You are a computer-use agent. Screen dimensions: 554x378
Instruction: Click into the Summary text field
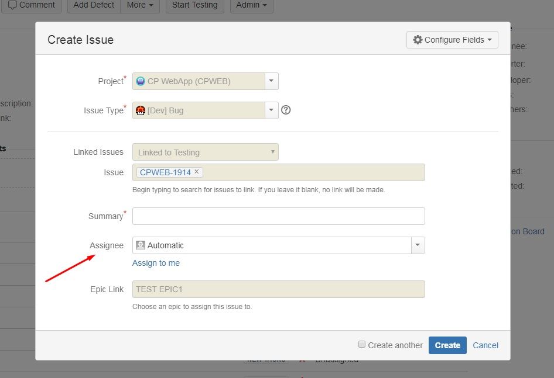[278, 216]
